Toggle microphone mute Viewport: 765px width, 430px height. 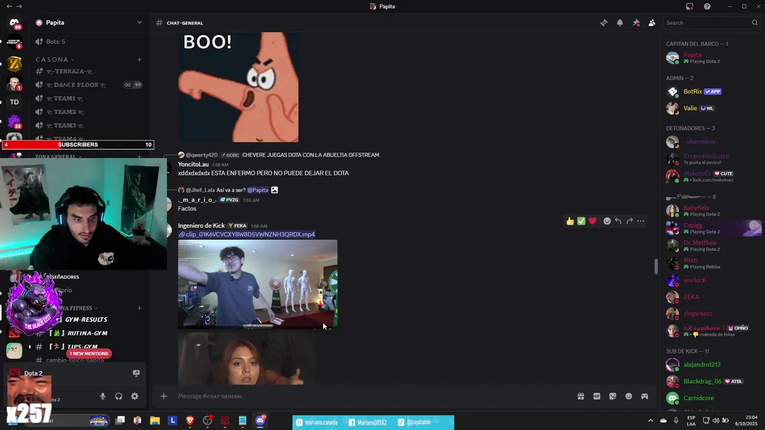coord(103,396)
